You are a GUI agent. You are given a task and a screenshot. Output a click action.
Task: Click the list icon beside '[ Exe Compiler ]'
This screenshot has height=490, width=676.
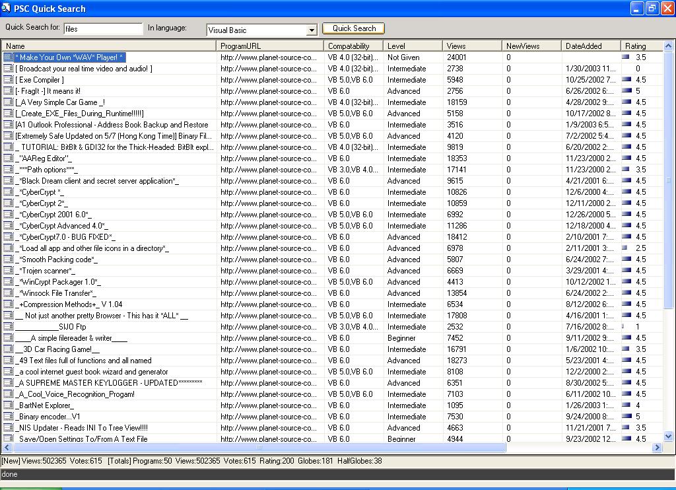click(8, 80)
